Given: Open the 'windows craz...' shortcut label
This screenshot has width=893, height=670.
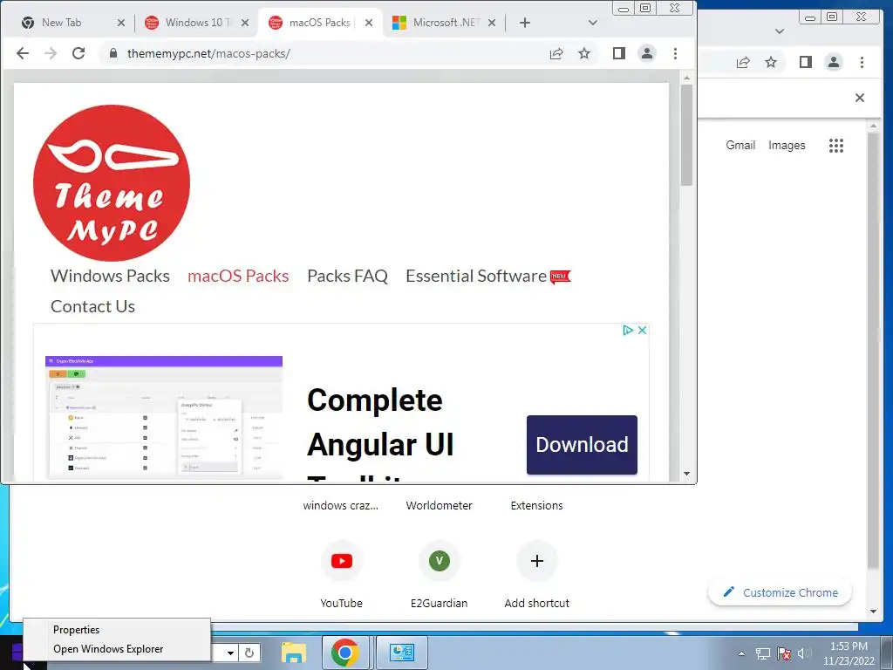Looking at the screenshot, I should (x=341, y=506).
